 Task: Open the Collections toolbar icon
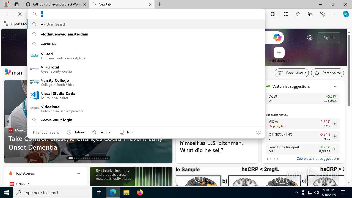(310, 14)
